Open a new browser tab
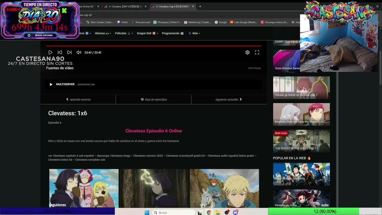 200,6
